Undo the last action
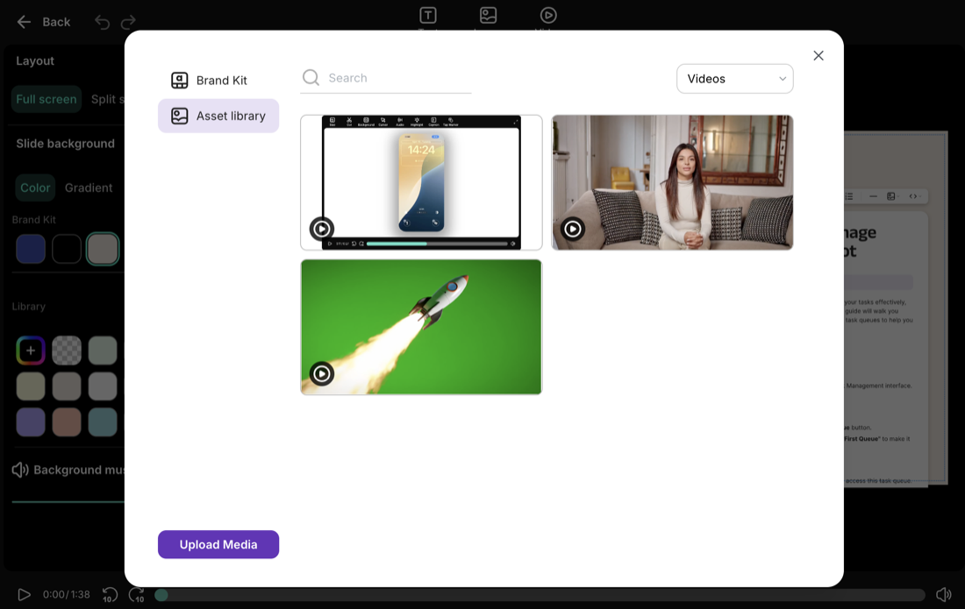The height and width of the screenshot is (609, 965). point(102,22)
